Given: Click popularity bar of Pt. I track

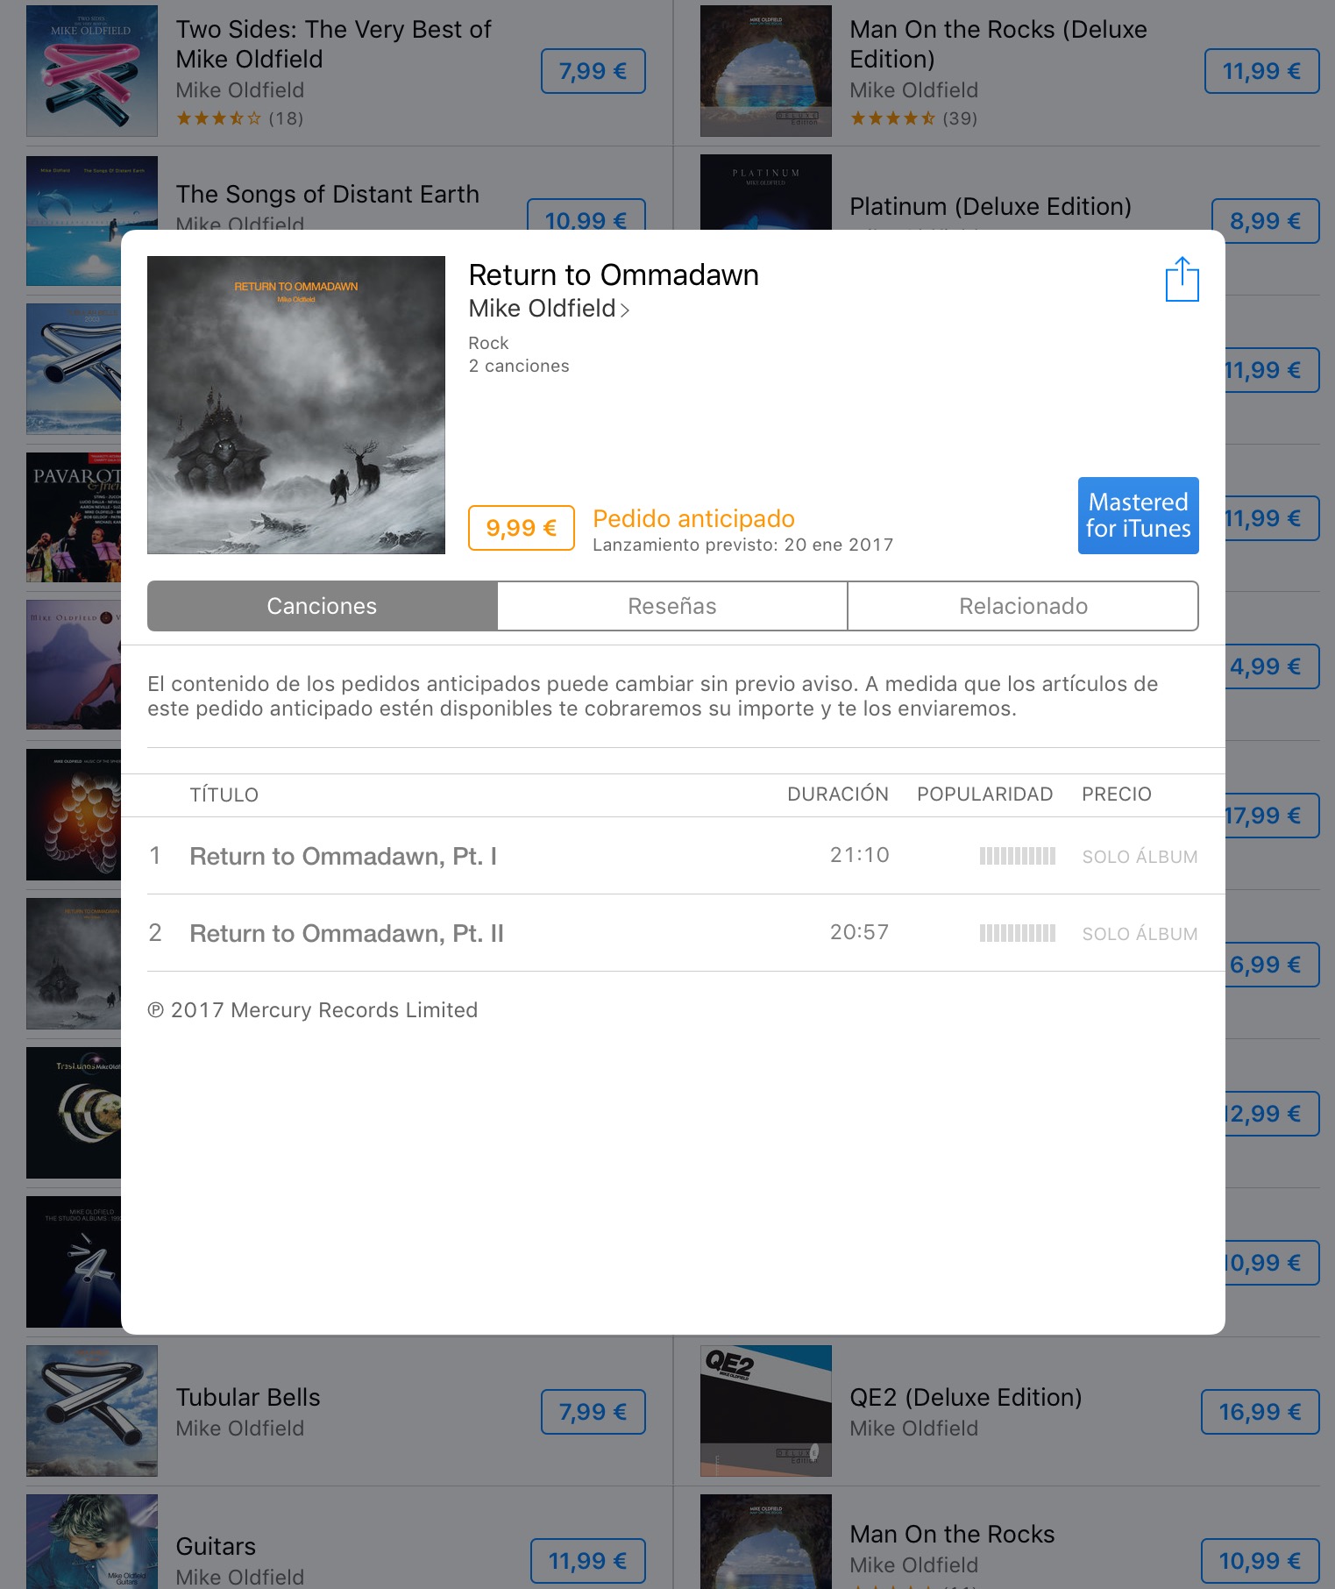Looking at the screenshot, I should (x=1017, y=856).
